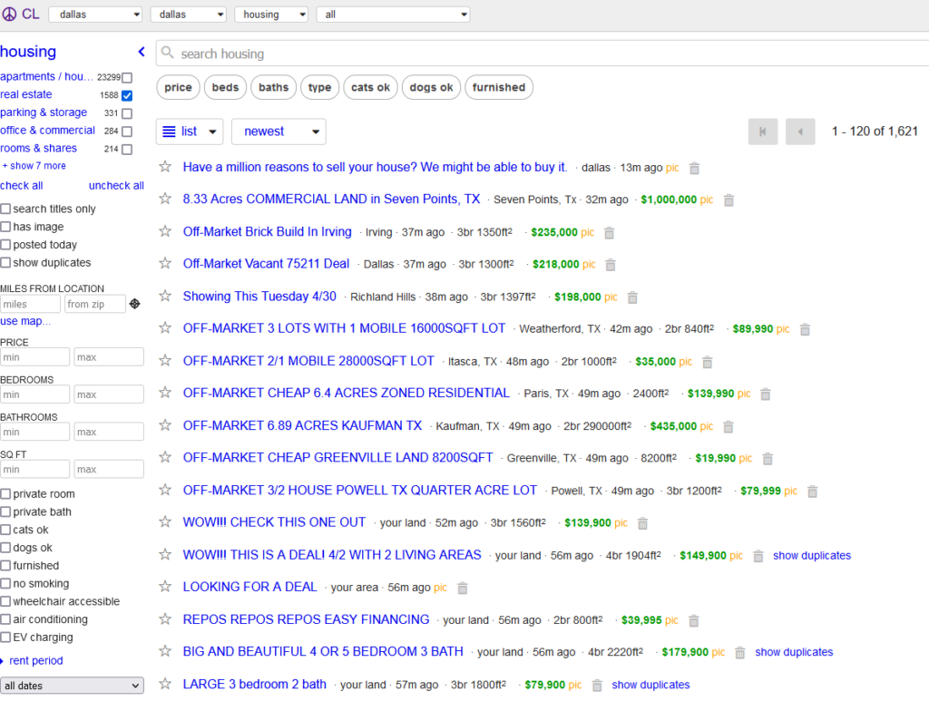Uncheck the real estate category

[x=127, y=95]
